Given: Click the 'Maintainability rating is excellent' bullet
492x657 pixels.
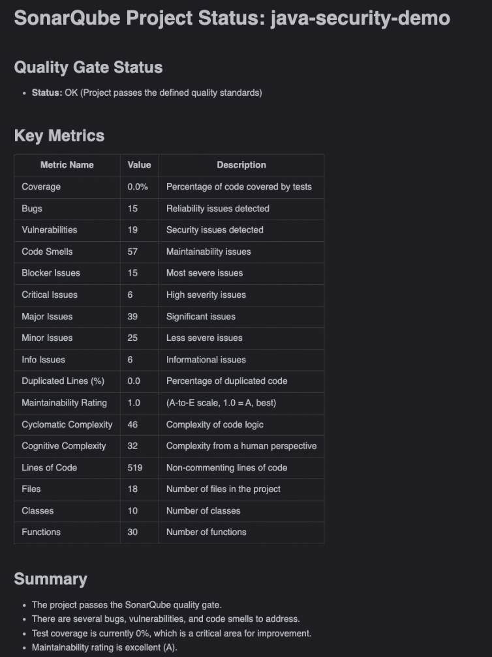Looking at the screenshot, I should point(104,647).
